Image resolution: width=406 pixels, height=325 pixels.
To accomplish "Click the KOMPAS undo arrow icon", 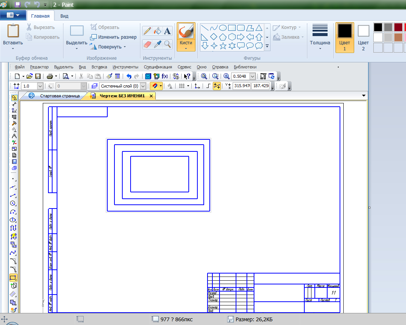I will click(x=129, y=76).
